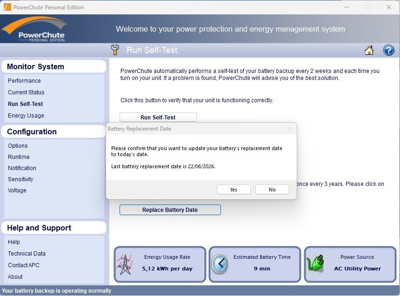This screenshot has height=296, width=400.
Task: Confirm the battery date update with Yes
Action: click(233, 190)
